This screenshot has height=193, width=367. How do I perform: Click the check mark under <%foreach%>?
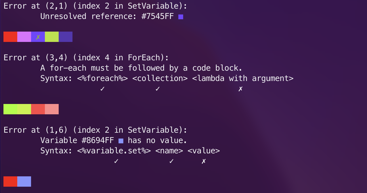(102, 89)
